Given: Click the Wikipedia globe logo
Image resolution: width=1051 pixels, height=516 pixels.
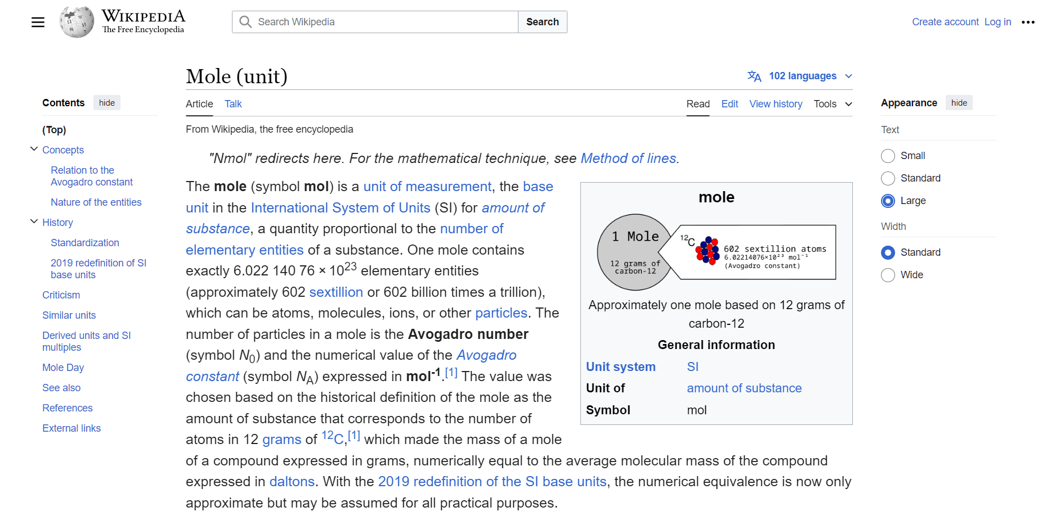Looking at the screenshot, I should tap(77, 22).
